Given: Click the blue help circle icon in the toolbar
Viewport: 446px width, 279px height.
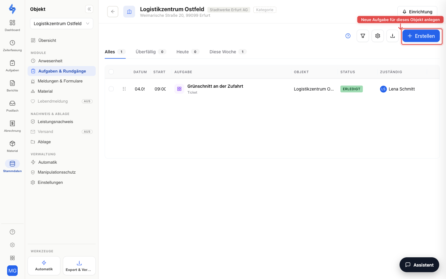Looking at the screenshot, I should (348, 36).
